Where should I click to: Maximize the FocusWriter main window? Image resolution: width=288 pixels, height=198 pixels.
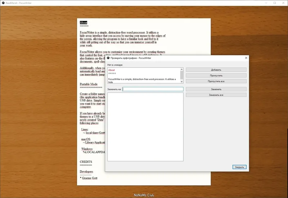pyautogui.click(x=275, y=3)
